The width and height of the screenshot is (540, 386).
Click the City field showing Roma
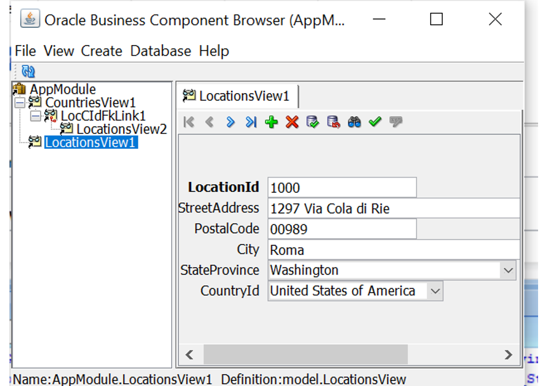pos(393,250)
